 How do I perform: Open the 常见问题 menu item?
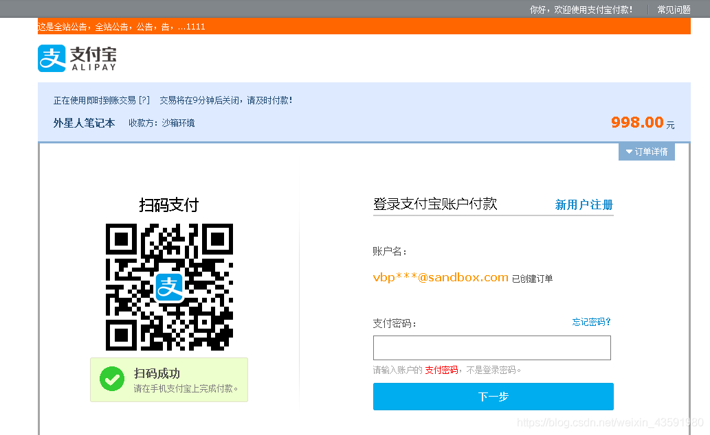click(x=672, y=9)
